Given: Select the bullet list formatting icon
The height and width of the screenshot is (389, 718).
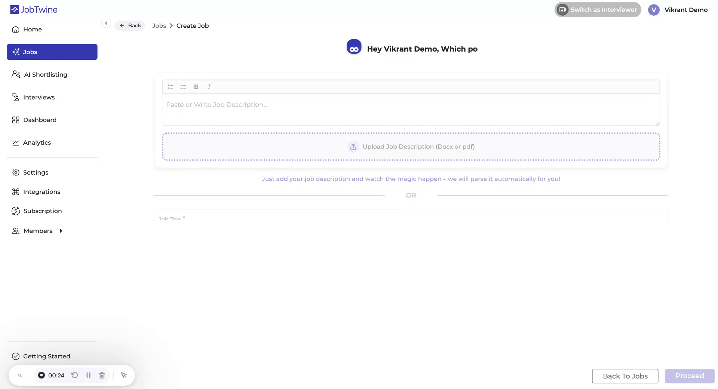Looking at the screenshot, I should click(x=183, y=86).
